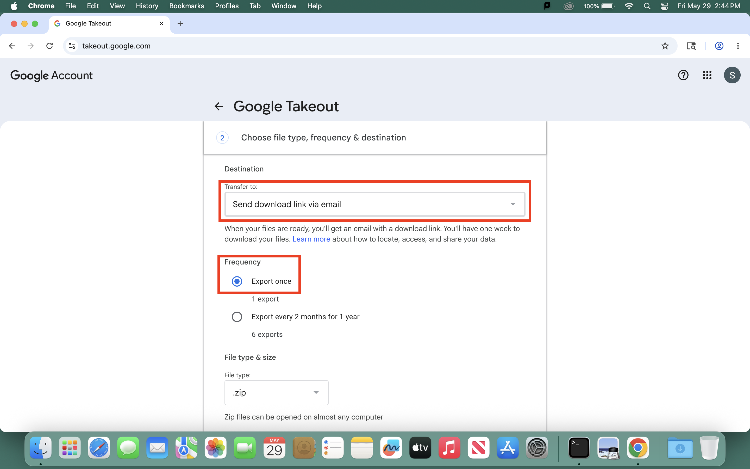The width and height of the screenshot is (750, 469).
Task: Open the History menu
Action: (x=147, y=6)
